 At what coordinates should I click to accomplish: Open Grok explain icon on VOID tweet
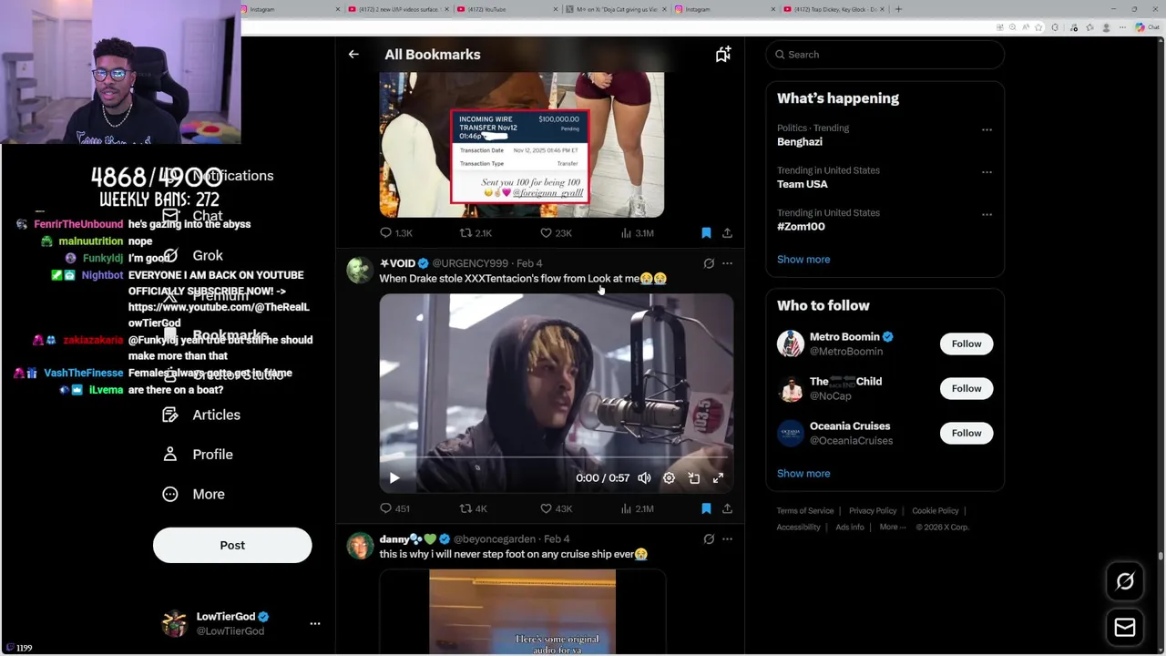tap(709, 263)
